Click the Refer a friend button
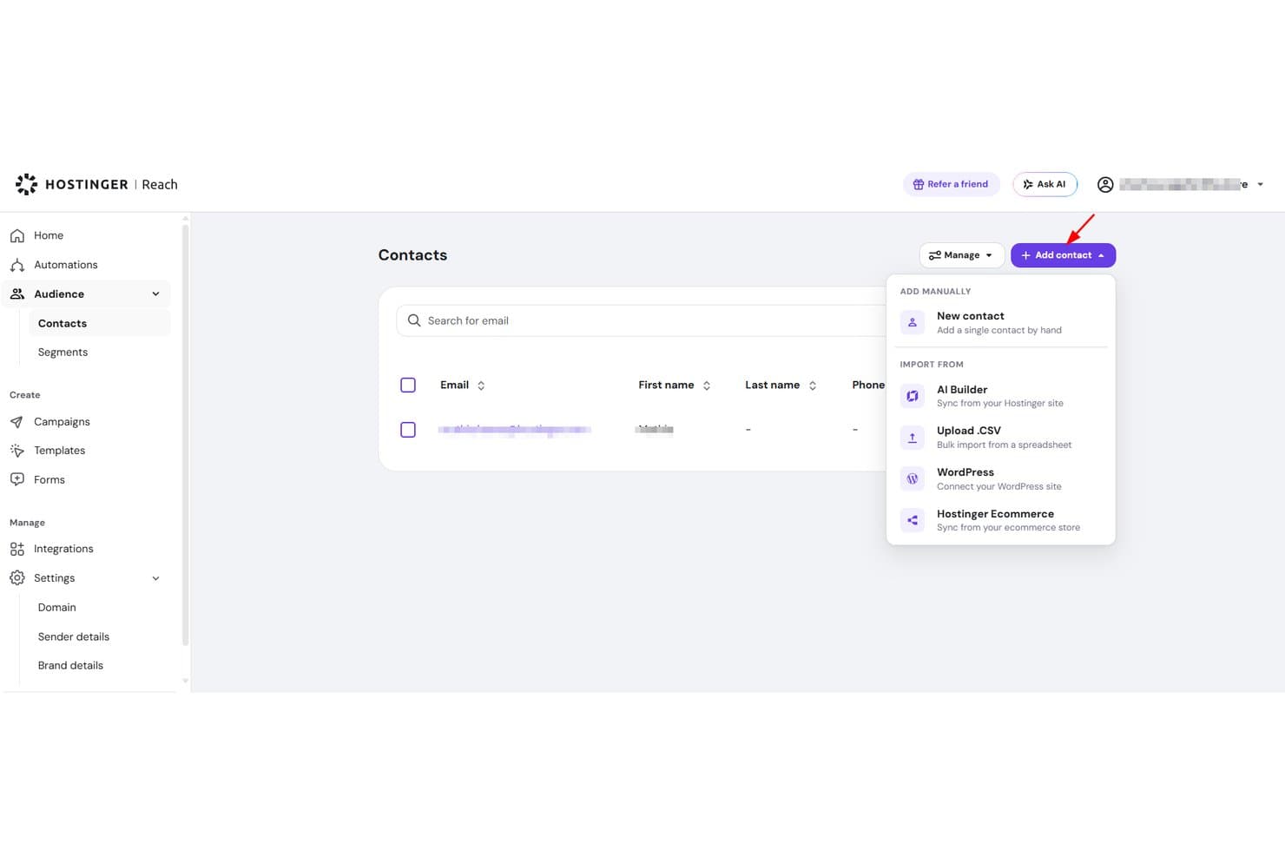 pyautogui.click(x=951, y=184)
